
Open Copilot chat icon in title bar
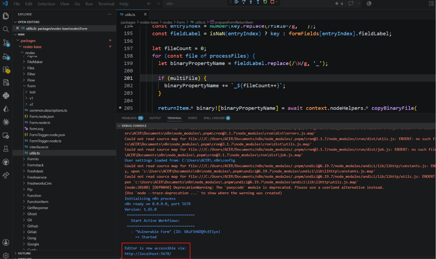(x=351, y=4)
